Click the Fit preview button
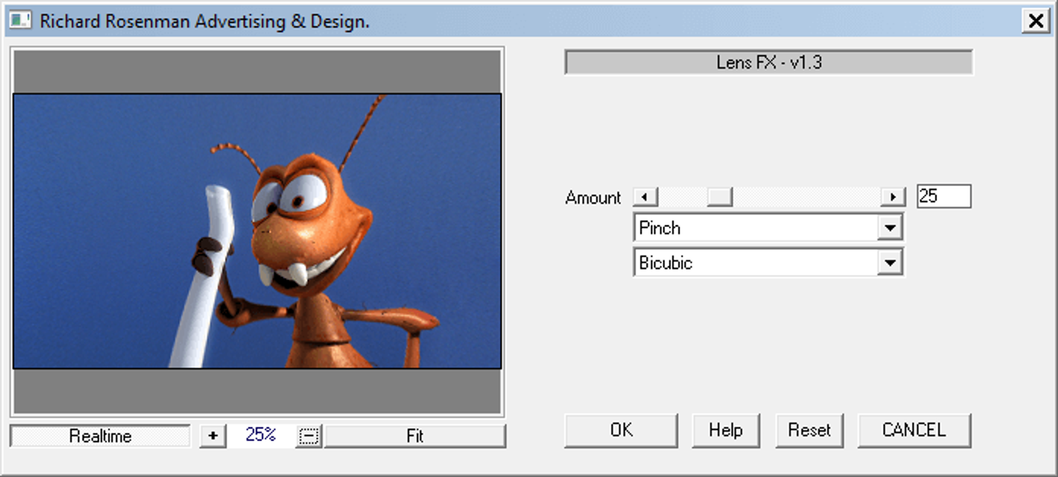 pos(415,436)
